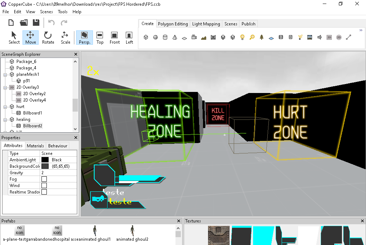
Task: Add a 2D overlay with the square 2D icon
Action: pyautogui.click(x=329, y=37)
